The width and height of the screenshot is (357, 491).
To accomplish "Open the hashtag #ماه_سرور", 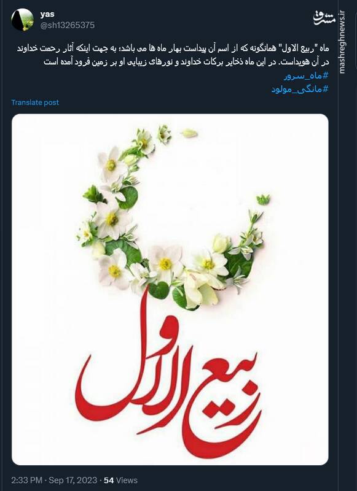I will pos(306,75).
